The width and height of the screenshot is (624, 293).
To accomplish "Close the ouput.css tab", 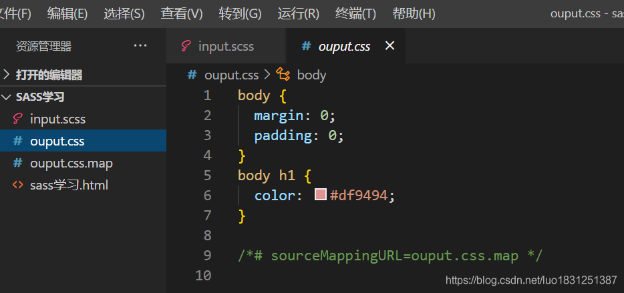I will pyautogui.click(x=389, y=46).
